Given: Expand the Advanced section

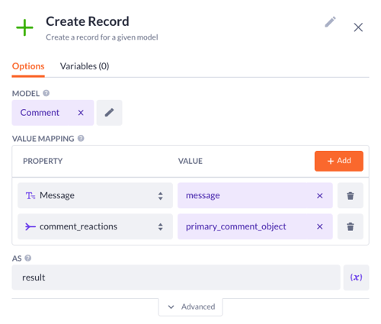Looking at the screenshot, I should coord(190,306).
